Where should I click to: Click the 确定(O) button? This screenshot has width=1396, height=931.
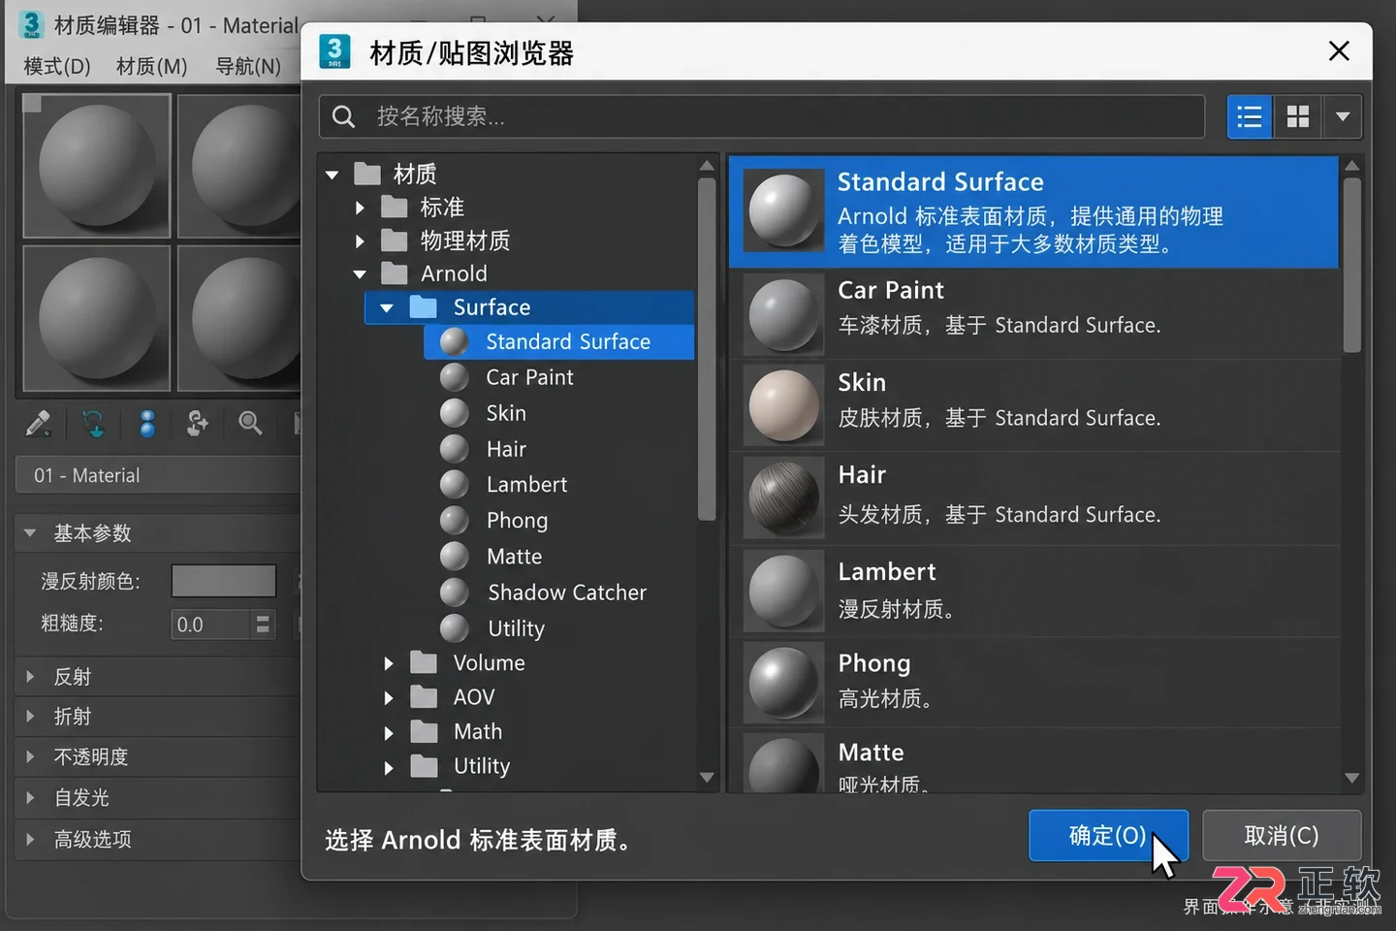point(1108,836)
